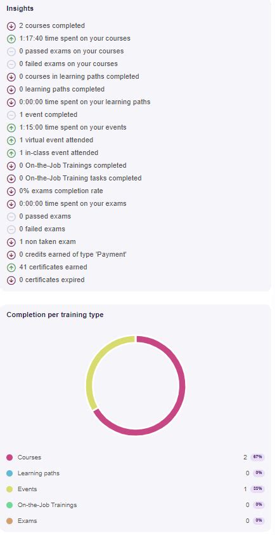Select the blue Learning paths legend dot
The image size is (275, 535).
point(10,473)
